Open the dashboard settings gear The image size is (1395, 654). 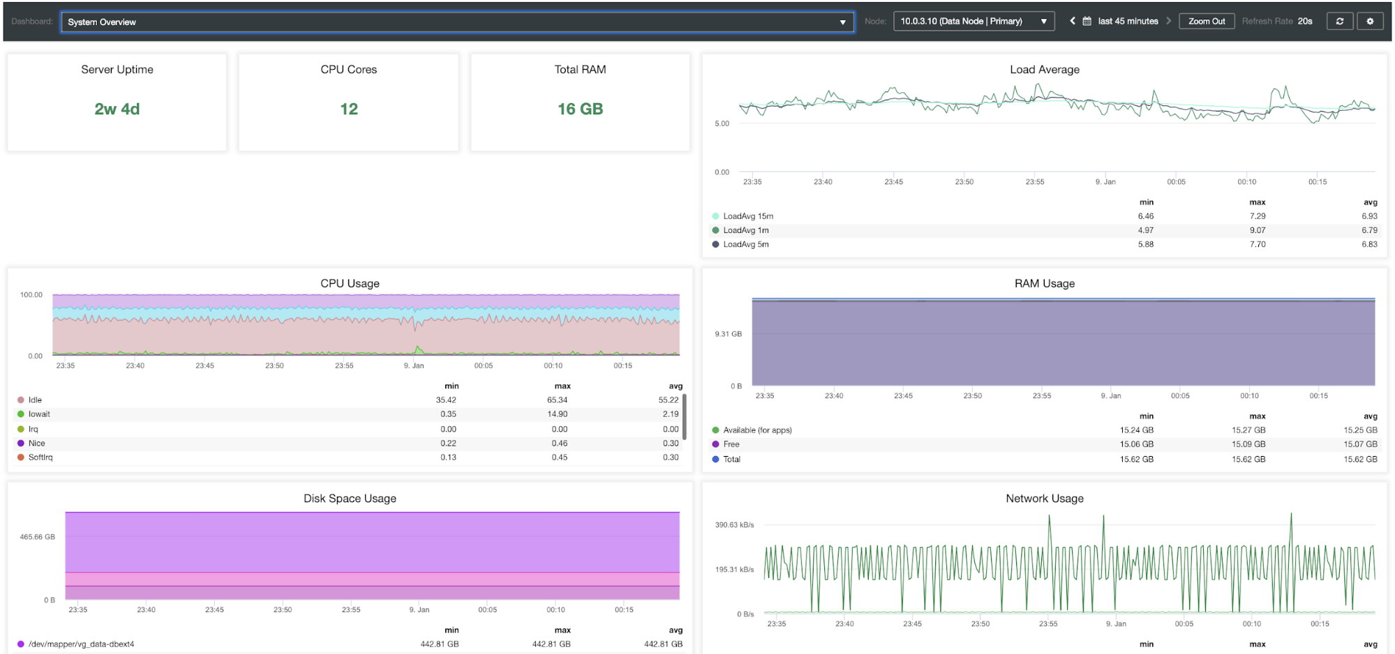coord(1370,21)
